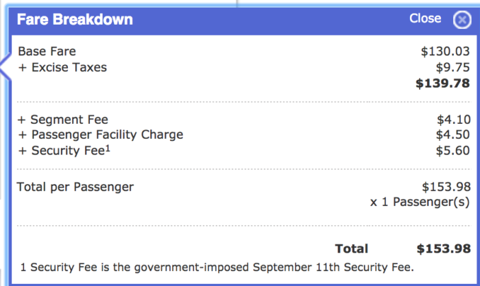
Task: Click the $4.50 facility charge amount
Action: 453,135
